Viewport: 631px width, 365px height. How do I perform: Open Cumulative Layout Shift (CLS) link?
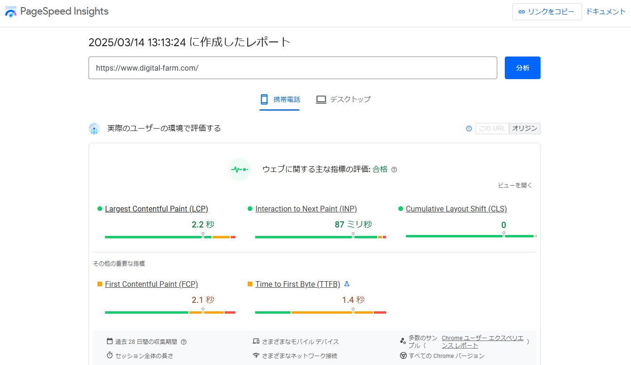[x=456, y=209]
